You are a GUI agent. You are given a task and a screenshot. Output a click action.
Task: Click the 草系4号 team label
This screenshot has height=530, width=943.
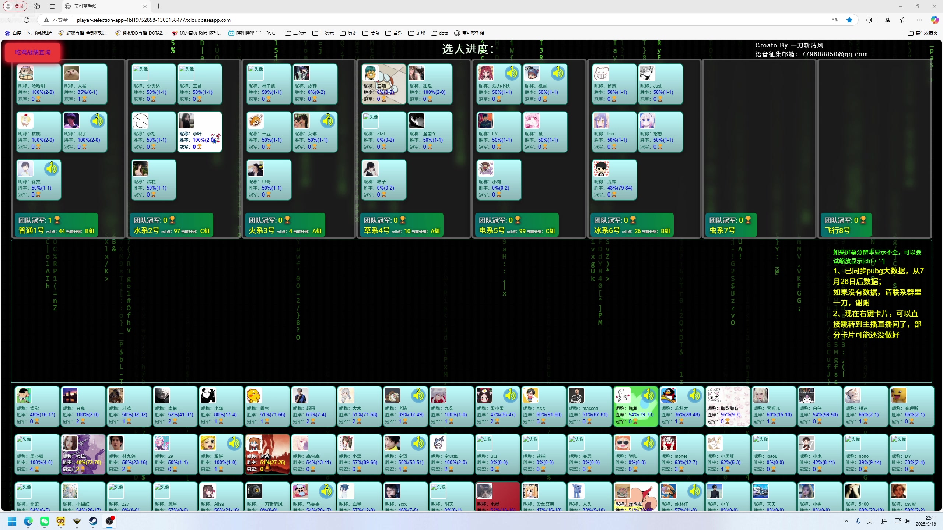point(376,230)
